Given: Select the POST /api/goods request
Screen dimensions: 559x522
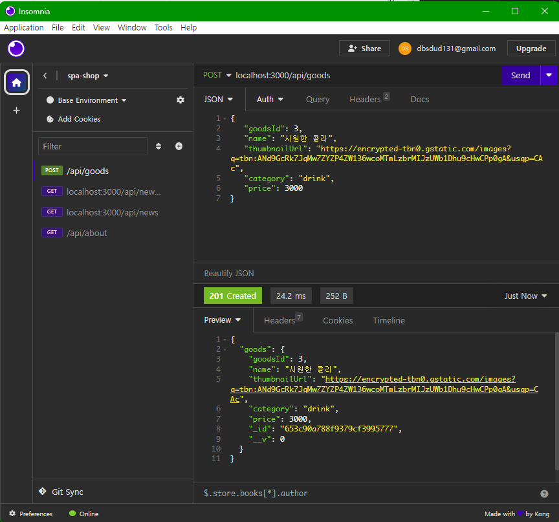Looking at the screenshot, I should click(x=113, y=171).
